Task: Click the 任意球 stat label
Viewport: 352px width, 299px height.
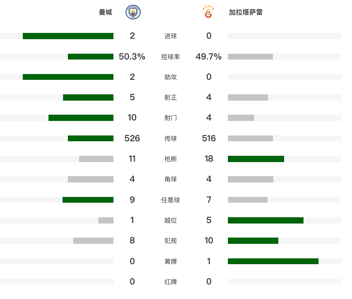Action: (171, 200)
